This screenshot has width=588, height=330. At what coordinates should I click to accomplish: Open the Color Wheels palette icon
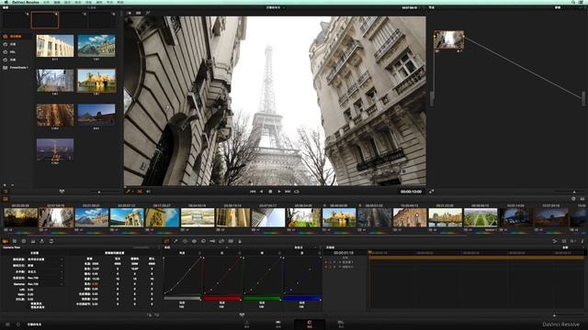(x=24, y=241)
